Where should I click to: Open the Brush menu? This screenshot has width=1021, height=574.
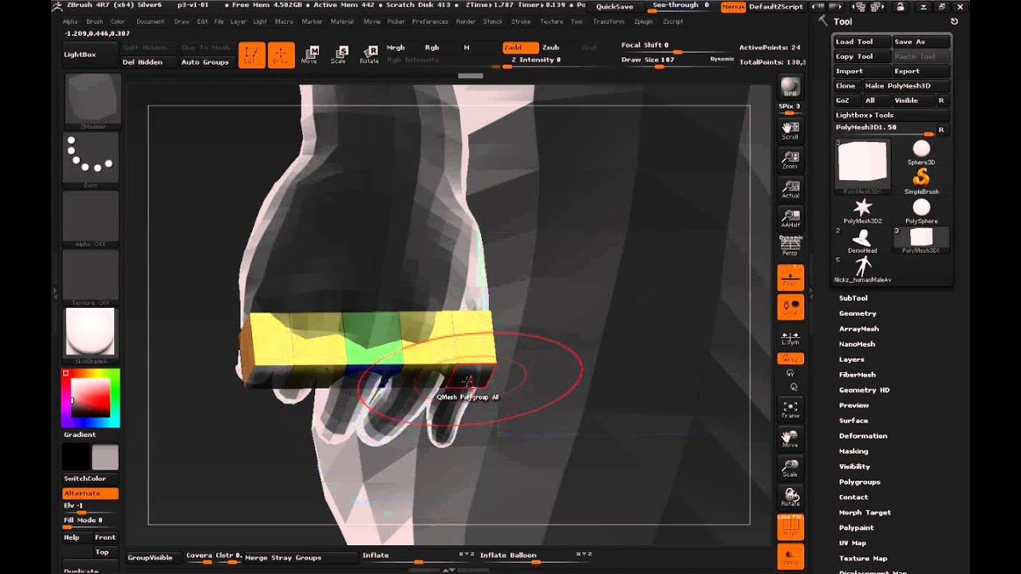94,22
